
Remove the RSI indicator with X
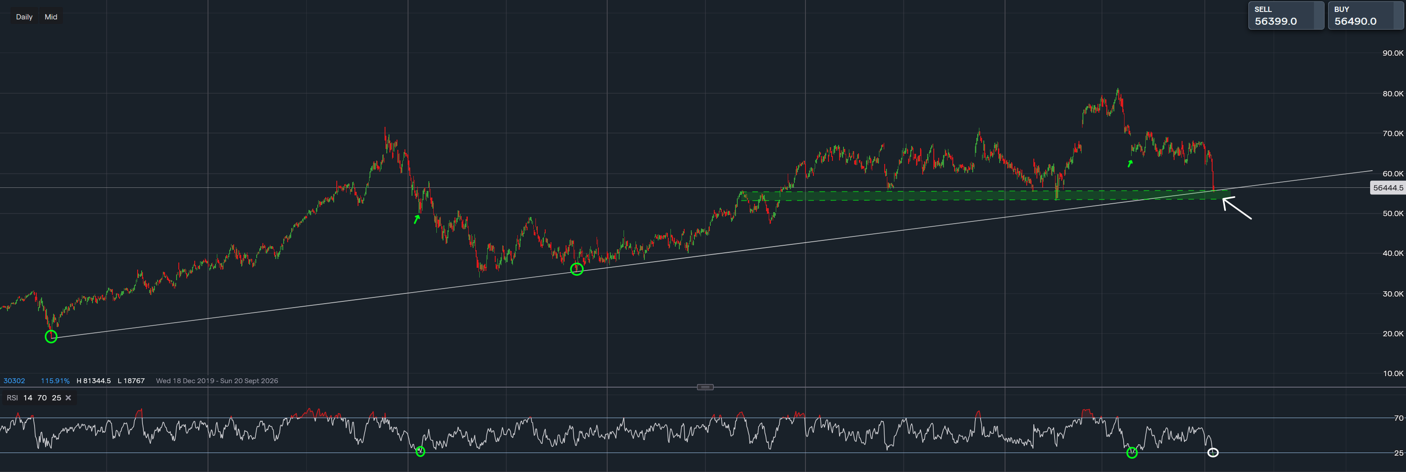[x=68, y=398]
